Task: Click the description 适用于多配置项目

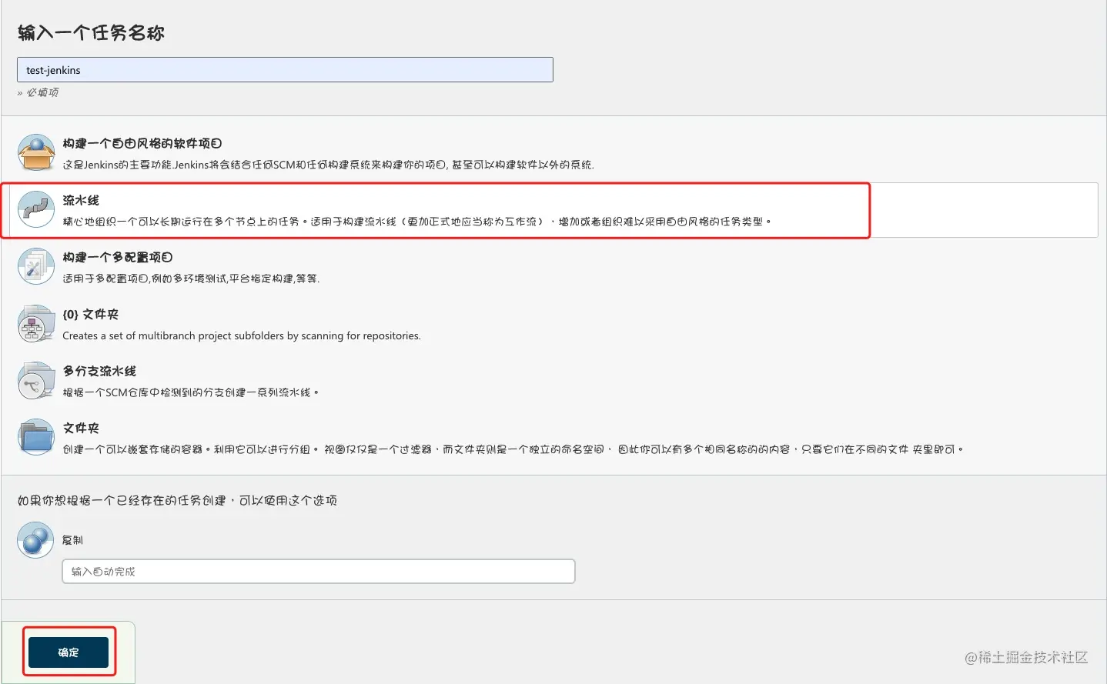Action: pyautogui.click(x=191, y=279)
